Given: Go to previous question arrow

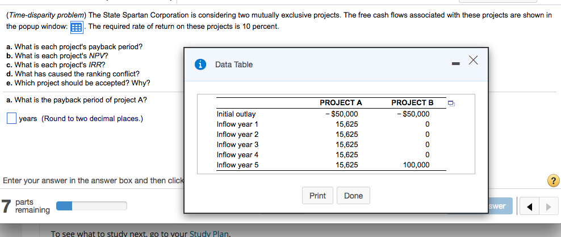Looking at the screenshot, I should [x=529, y=206].
